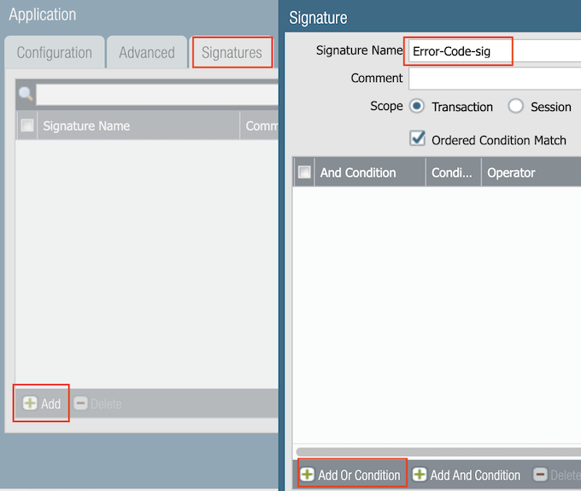Focus the Application signatures search field

coord(157,95)
